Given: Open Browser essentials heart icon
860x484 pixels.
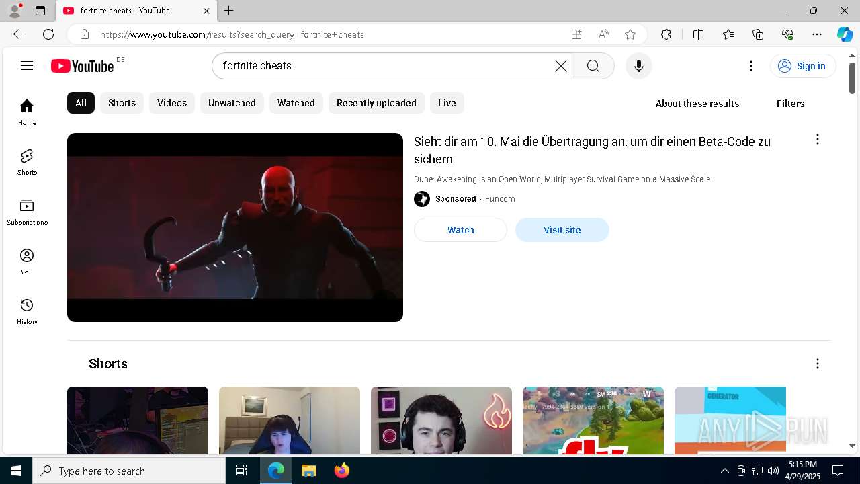Looking at the screenshot, I should 787,34.
